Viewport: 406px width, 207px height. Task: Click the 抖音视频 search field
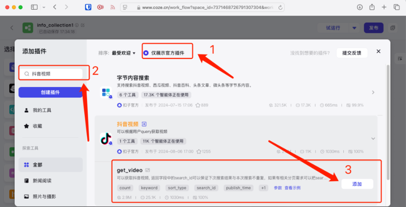pyautogui.click(x=50, y=74)
